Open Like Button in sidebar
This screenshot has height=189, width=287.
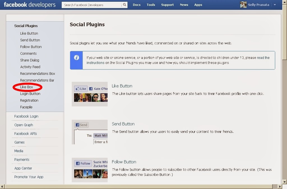(29, 33)
